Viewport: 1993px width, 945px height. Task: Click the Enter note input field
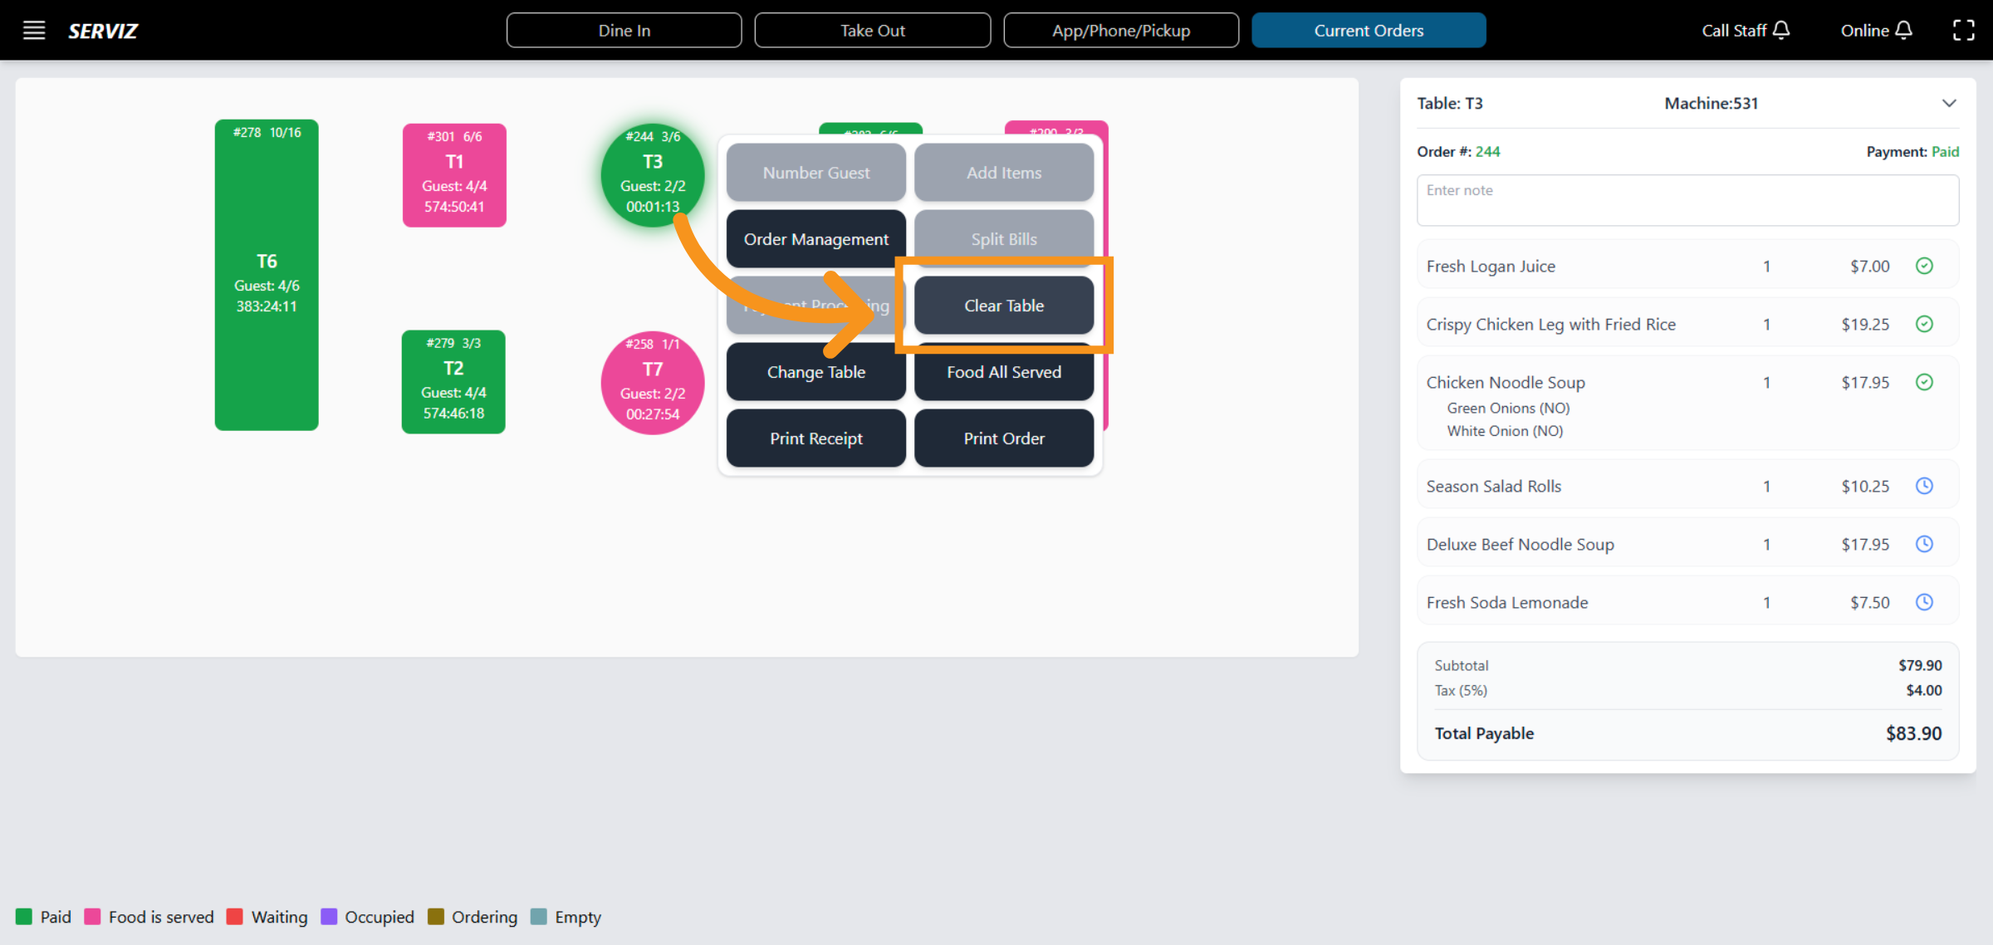(1687, 200)
